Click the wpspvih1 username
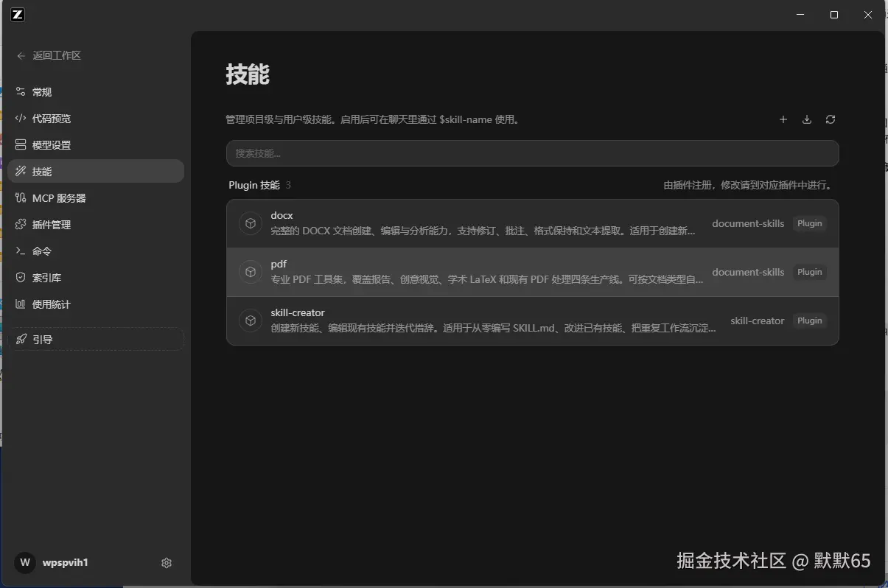This screenshot has height=588, width=888. [66, 563]
